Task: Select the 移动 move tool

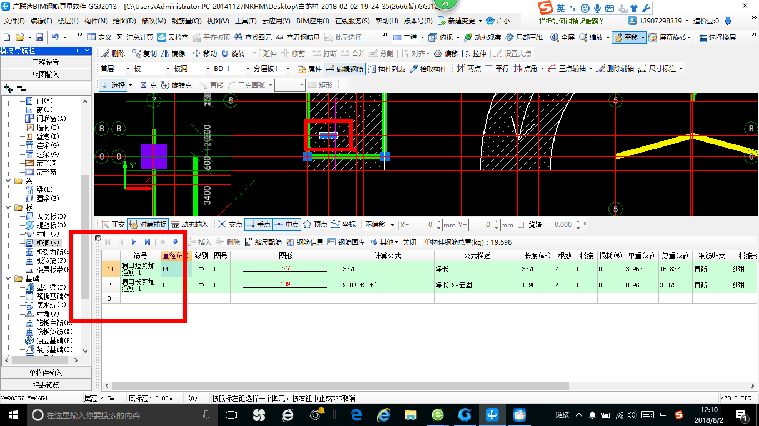Action: 204,53
